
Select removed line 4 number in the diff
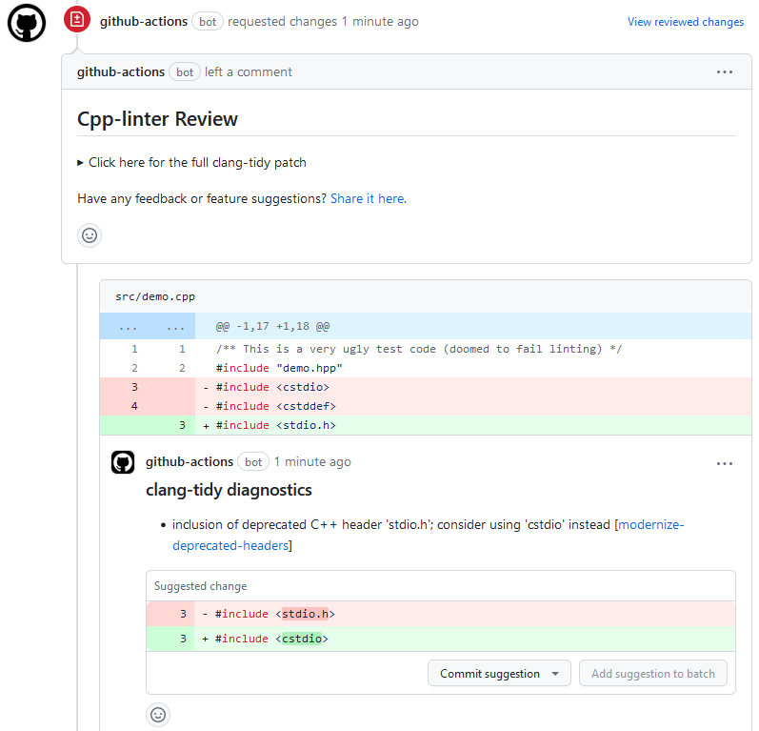tap(134, 406)
